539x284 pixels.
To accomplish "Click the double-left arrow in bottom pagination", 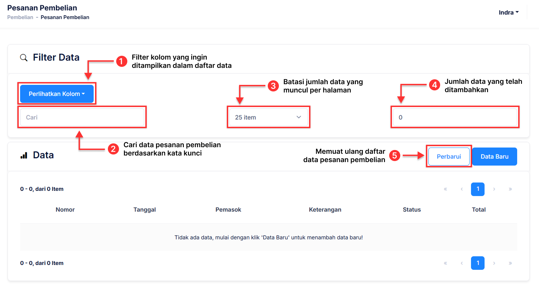I will pos(445,263).
